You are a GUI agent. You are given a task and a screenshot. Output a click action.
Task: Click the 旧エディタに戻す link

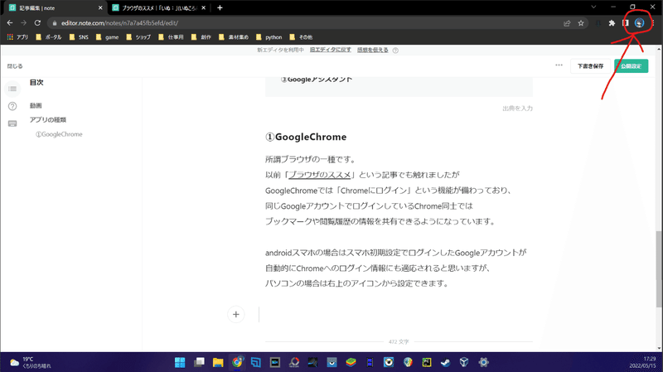330,50
